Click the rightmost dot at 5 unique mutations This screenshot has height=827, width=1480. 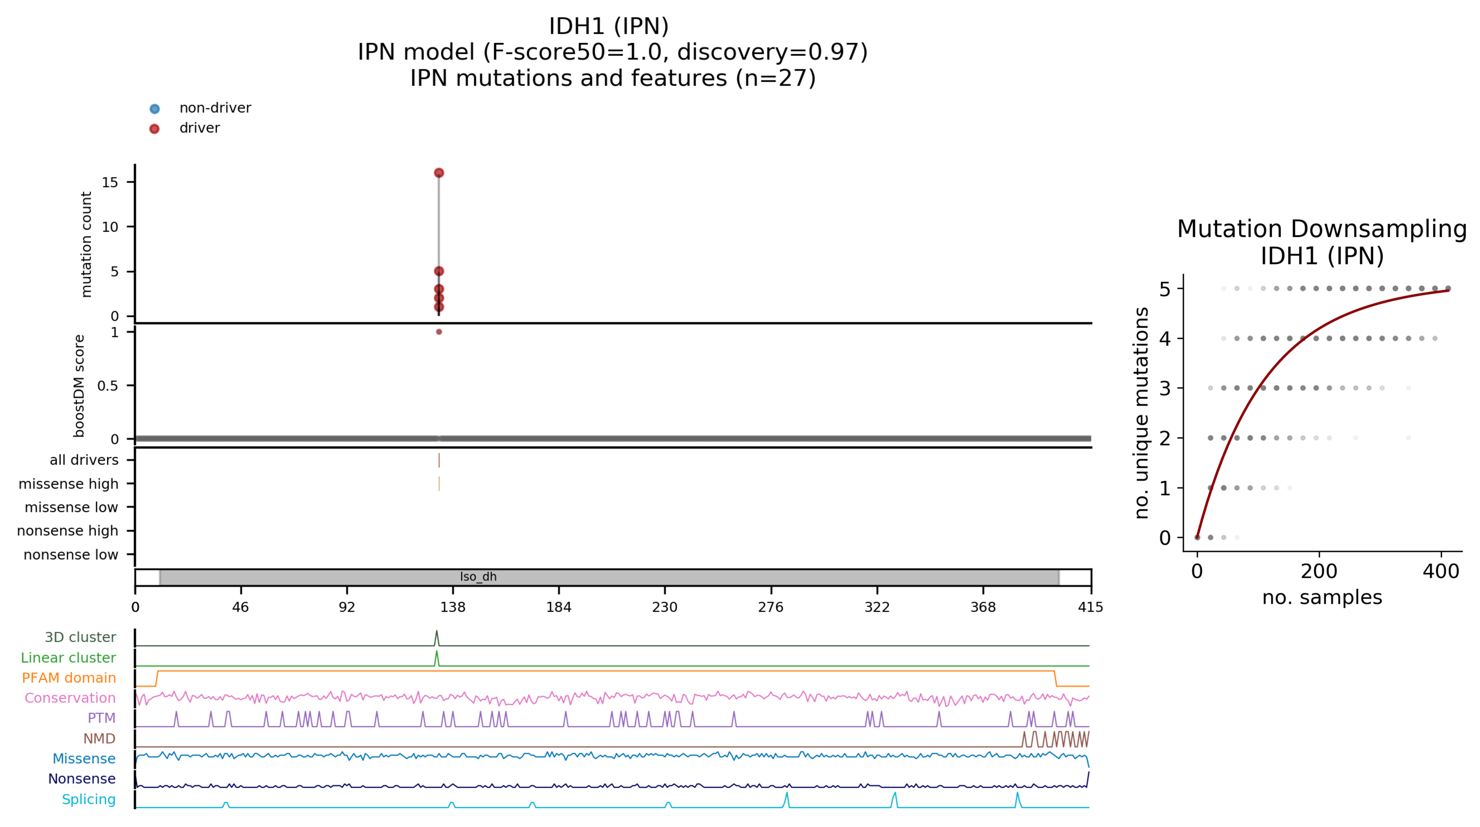click(x=1448, y=288)
